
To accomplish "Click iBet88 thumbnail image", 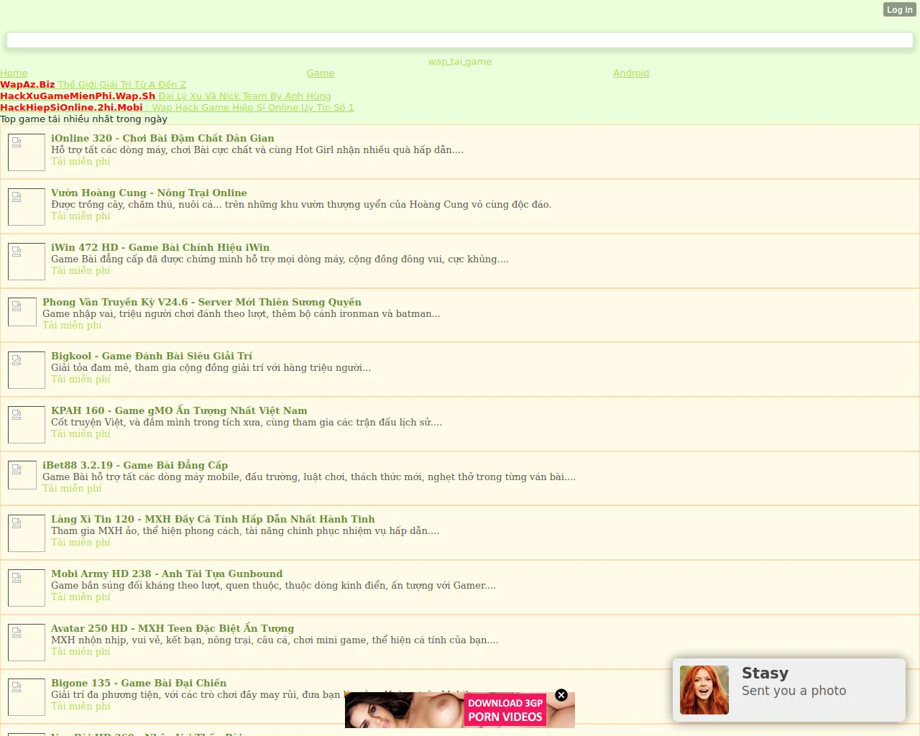I will (x=22, y=475).
